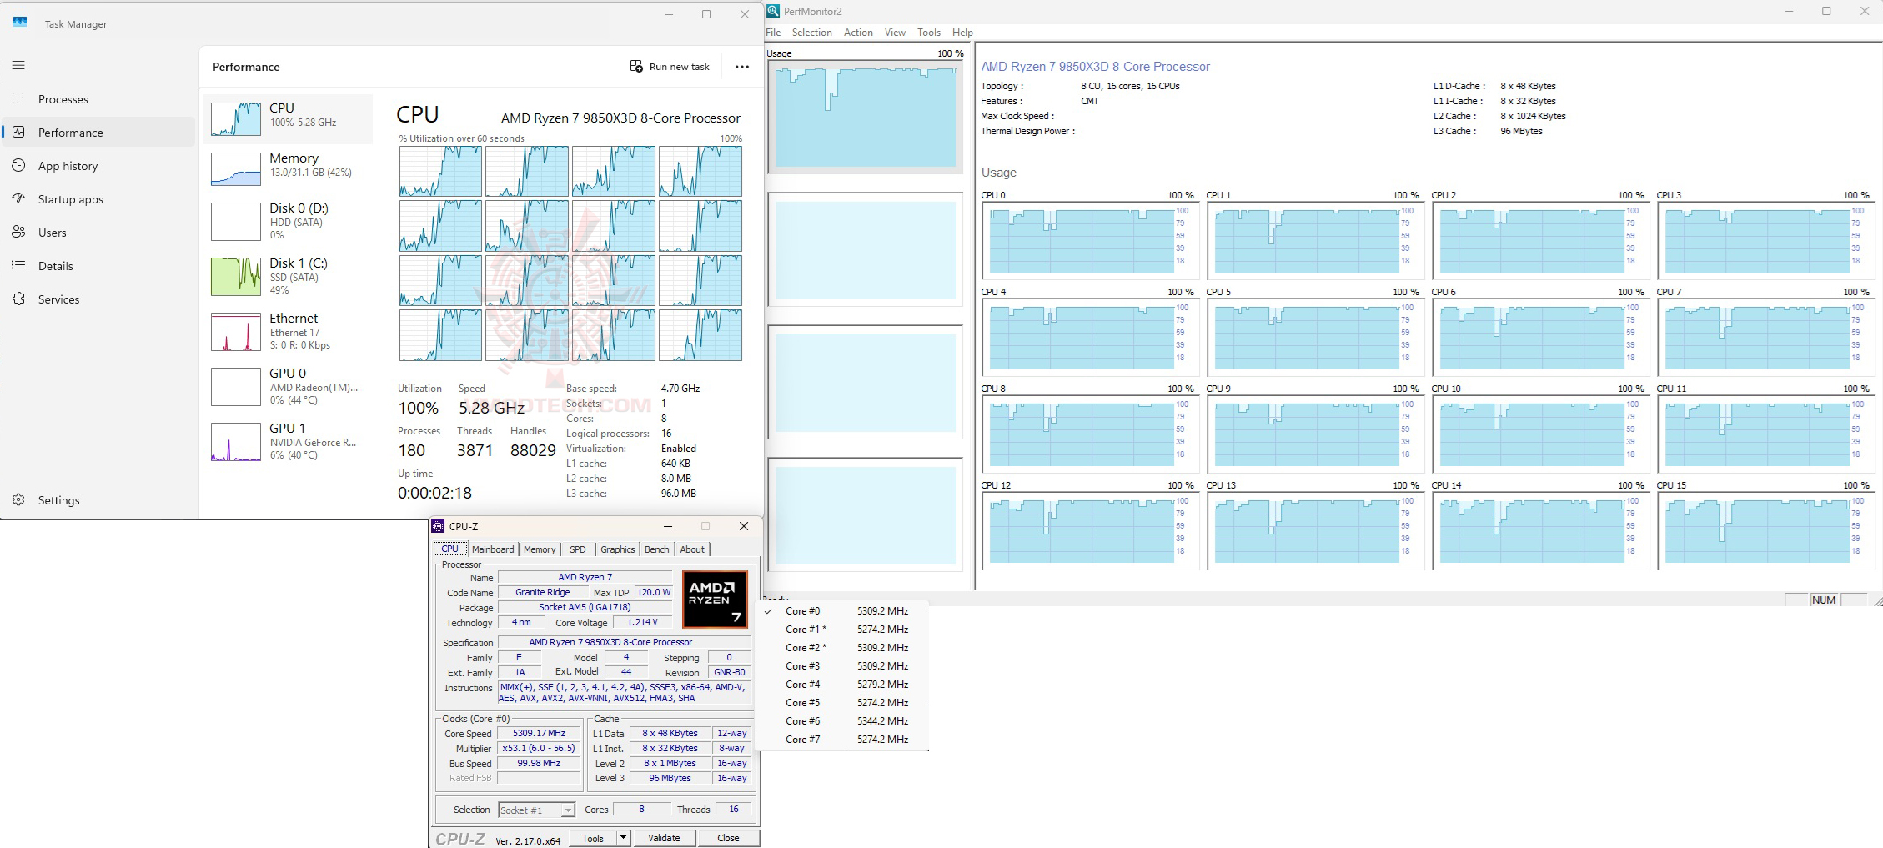Click the CPU 7 usage graph in PerfMonitor2
Screen dimensions: 1883x848
tap(1765, 337)
